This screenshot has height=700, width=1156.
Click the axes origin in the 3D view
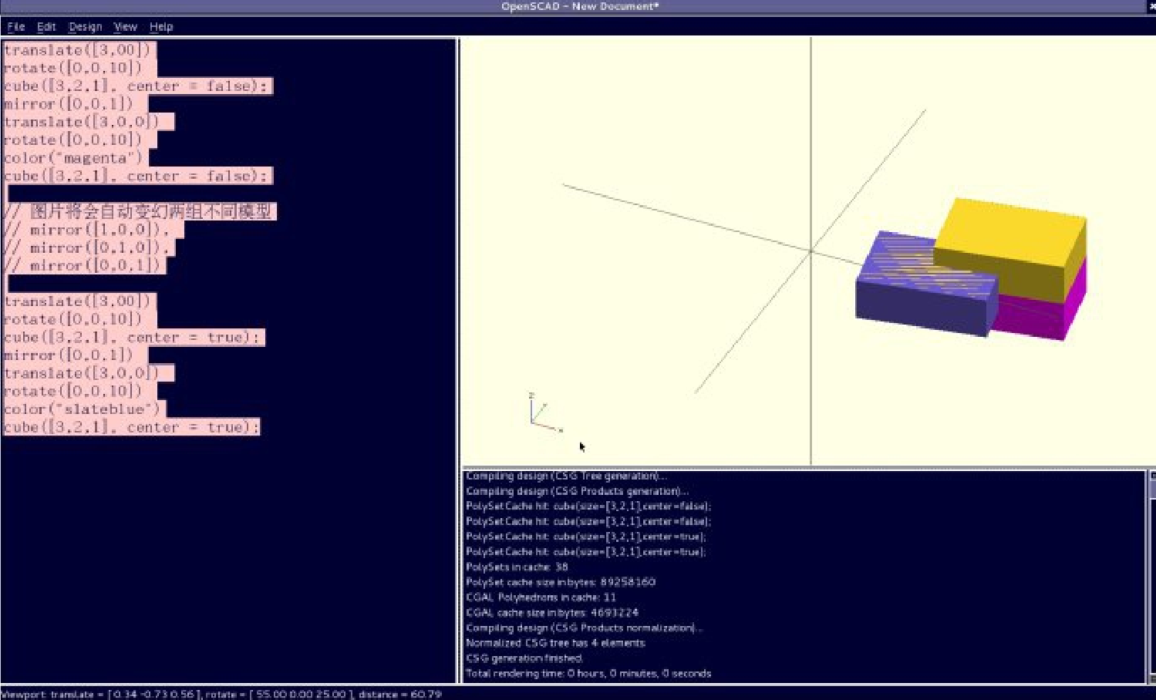[811, 251]
